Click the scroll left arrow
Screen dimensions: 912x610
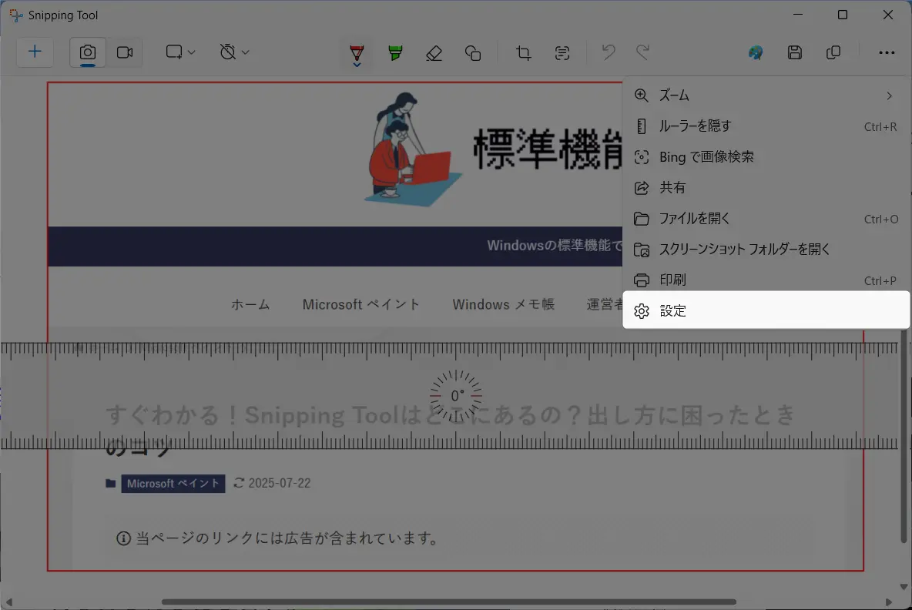point(8,602)
